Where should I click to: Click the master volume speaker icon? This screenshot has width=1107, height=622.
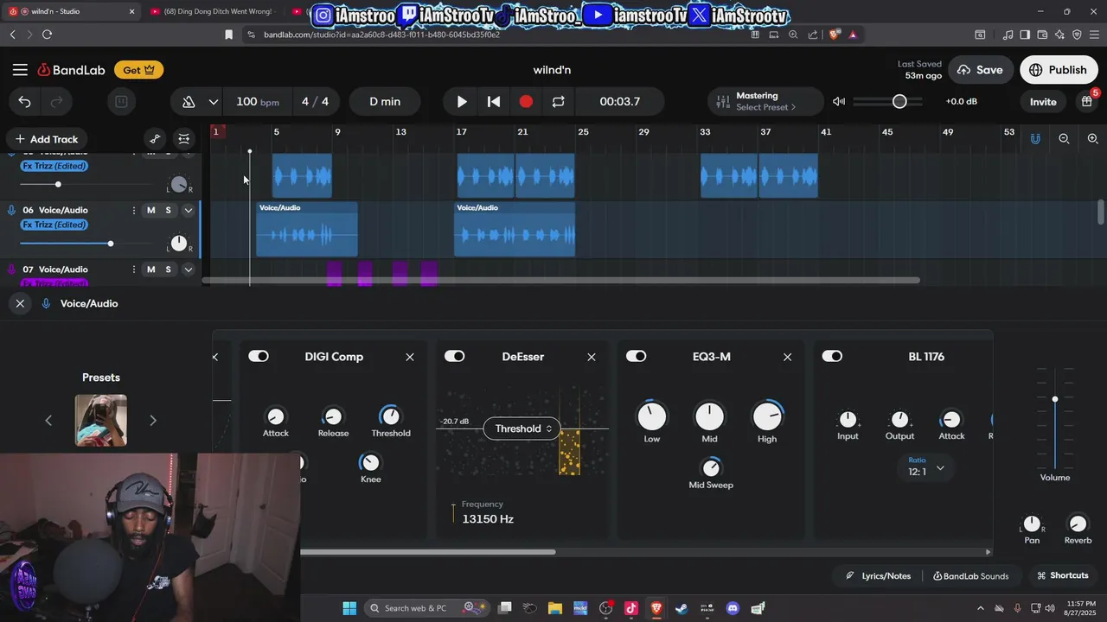click(x=838, y=102)
